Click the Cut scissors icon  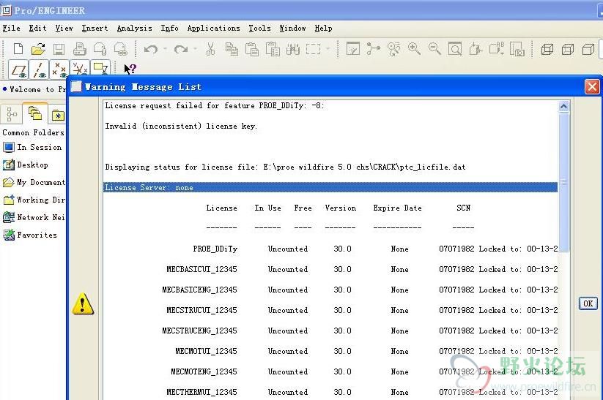pyautogui.click(x=210, y=49)
